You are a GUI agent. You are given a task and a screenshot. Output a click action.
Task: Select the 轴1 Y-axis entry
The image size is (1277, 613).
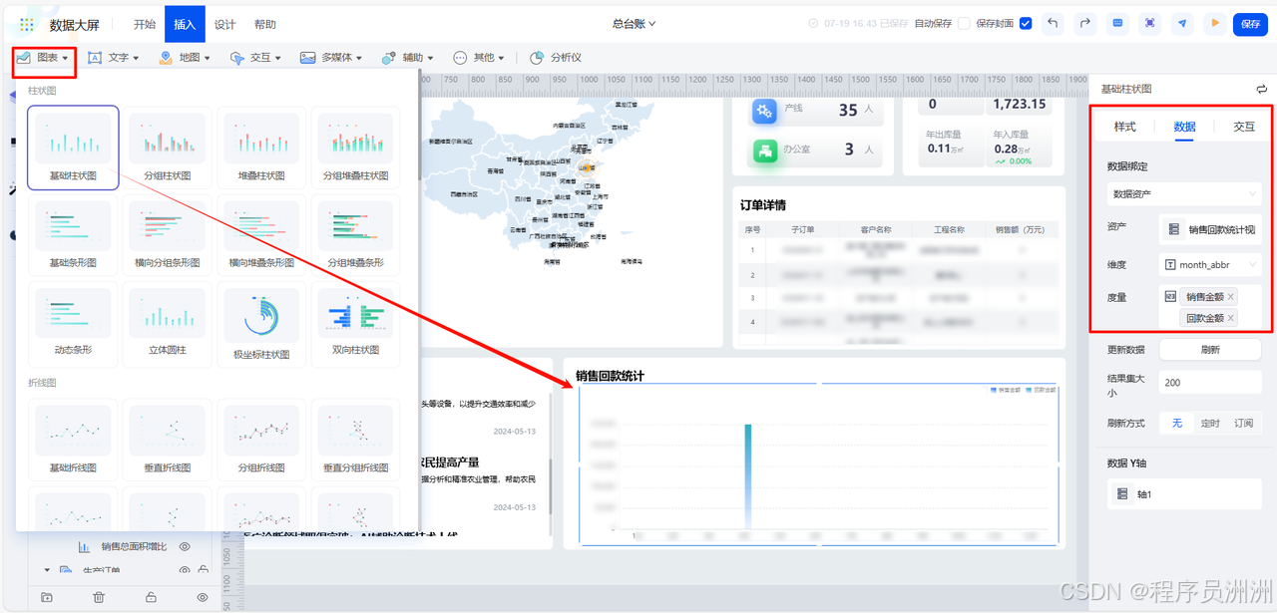(1184, 493)
